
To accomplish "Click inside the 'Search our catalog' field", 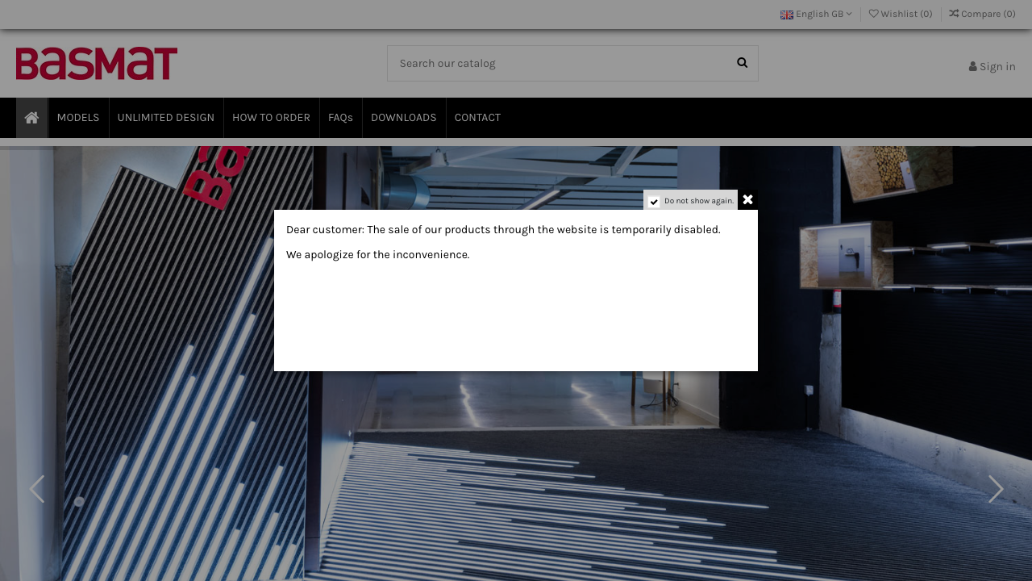I will [556, 63].
